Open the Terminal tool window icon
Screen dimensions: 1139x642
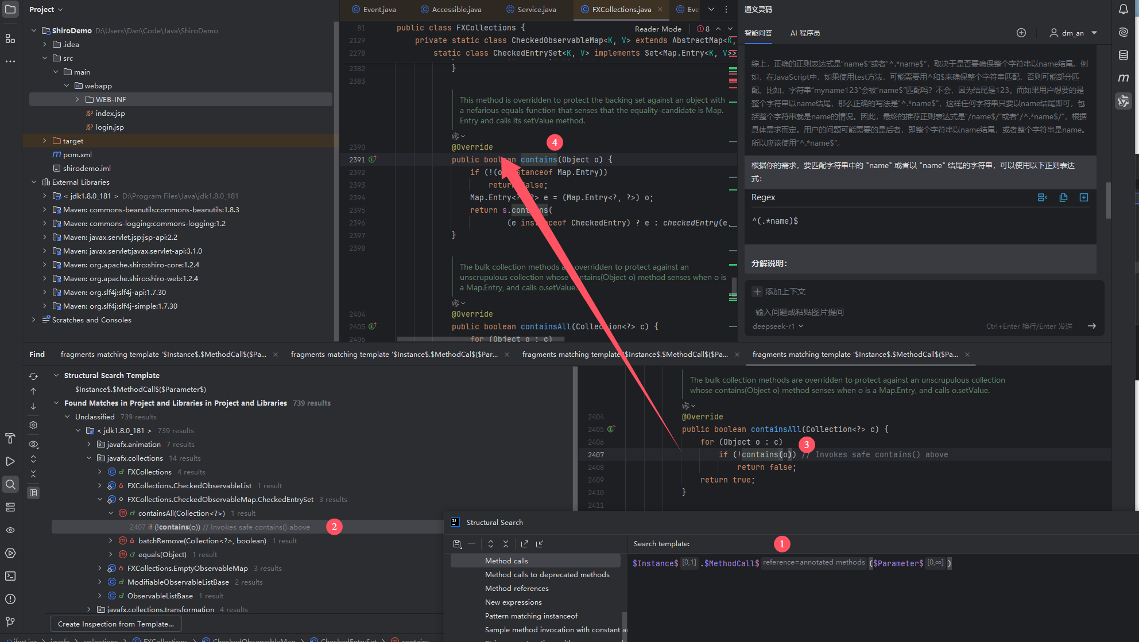(x=10, y=576)
